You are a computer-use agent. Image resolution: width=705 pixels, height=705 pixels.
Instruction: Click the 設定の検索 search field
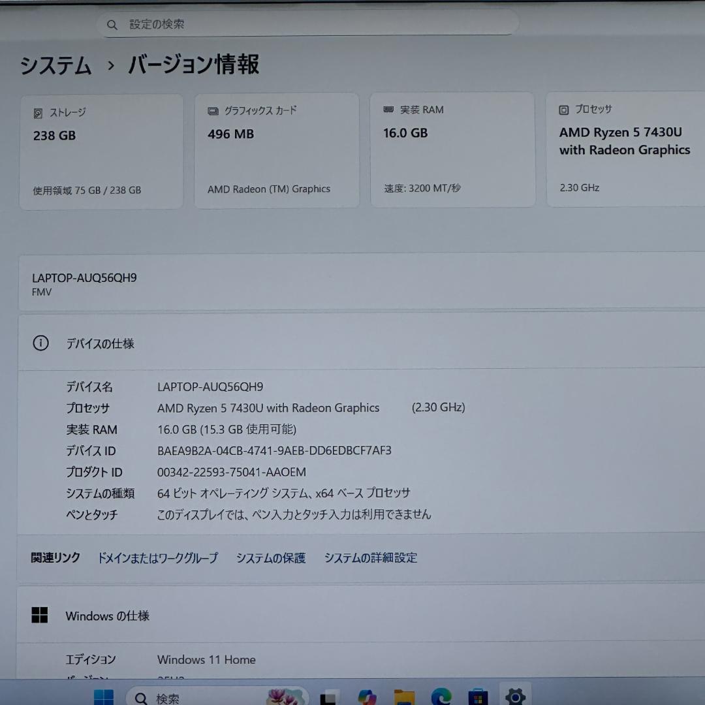pos(307,23)
